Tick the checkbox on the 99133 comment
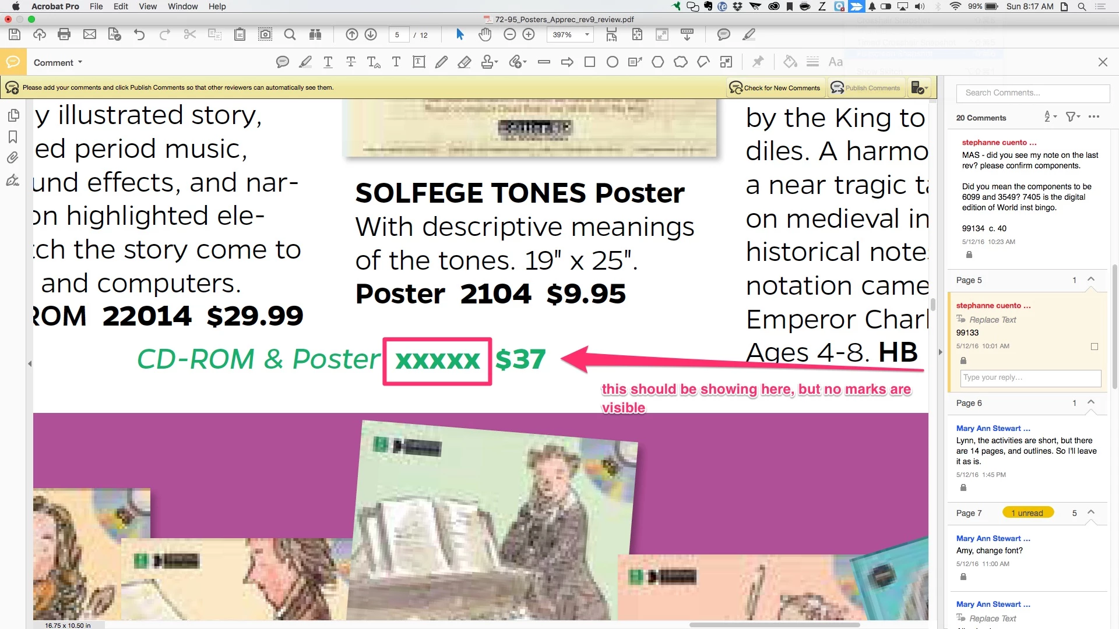The width and height of the screenshot is (1119, 629). pos(1095,347)
